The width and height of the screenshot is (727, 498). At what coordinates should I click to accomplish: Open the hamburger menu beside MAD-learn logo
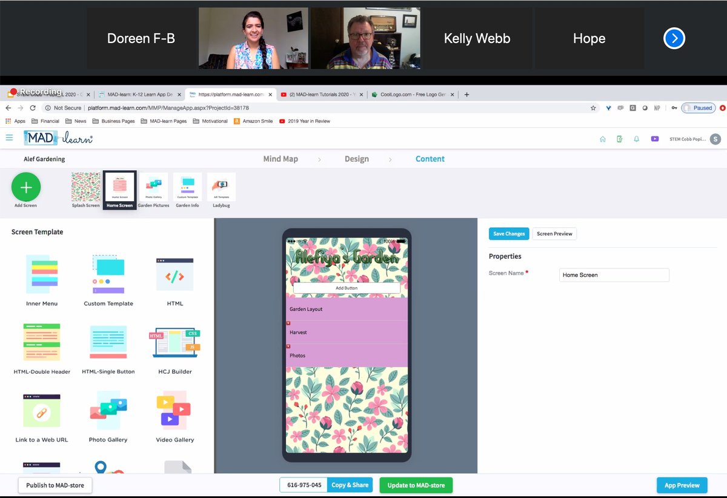[x=9, y=138]
